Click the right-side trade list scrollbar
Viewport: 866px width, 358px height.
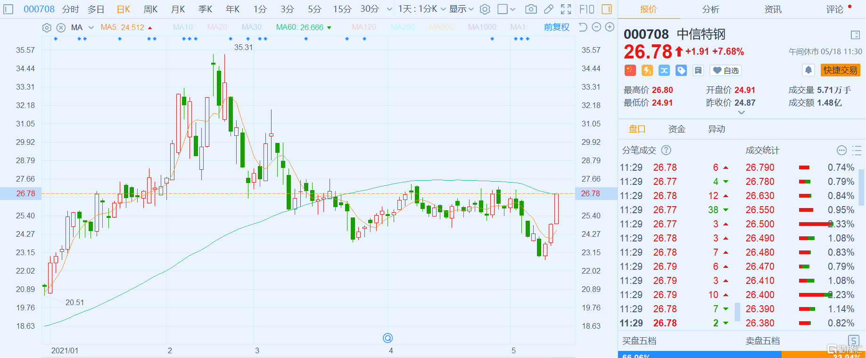861,187
